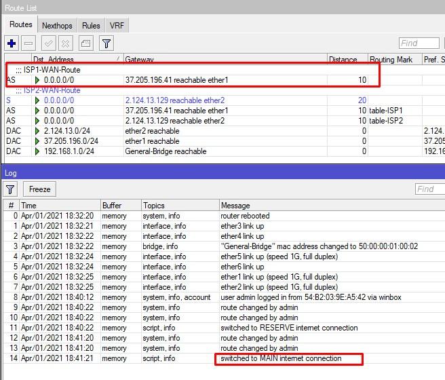Open the Route List filter funnel icon
The width and height of the screenshot is (445, 380).
click(107, 43)
